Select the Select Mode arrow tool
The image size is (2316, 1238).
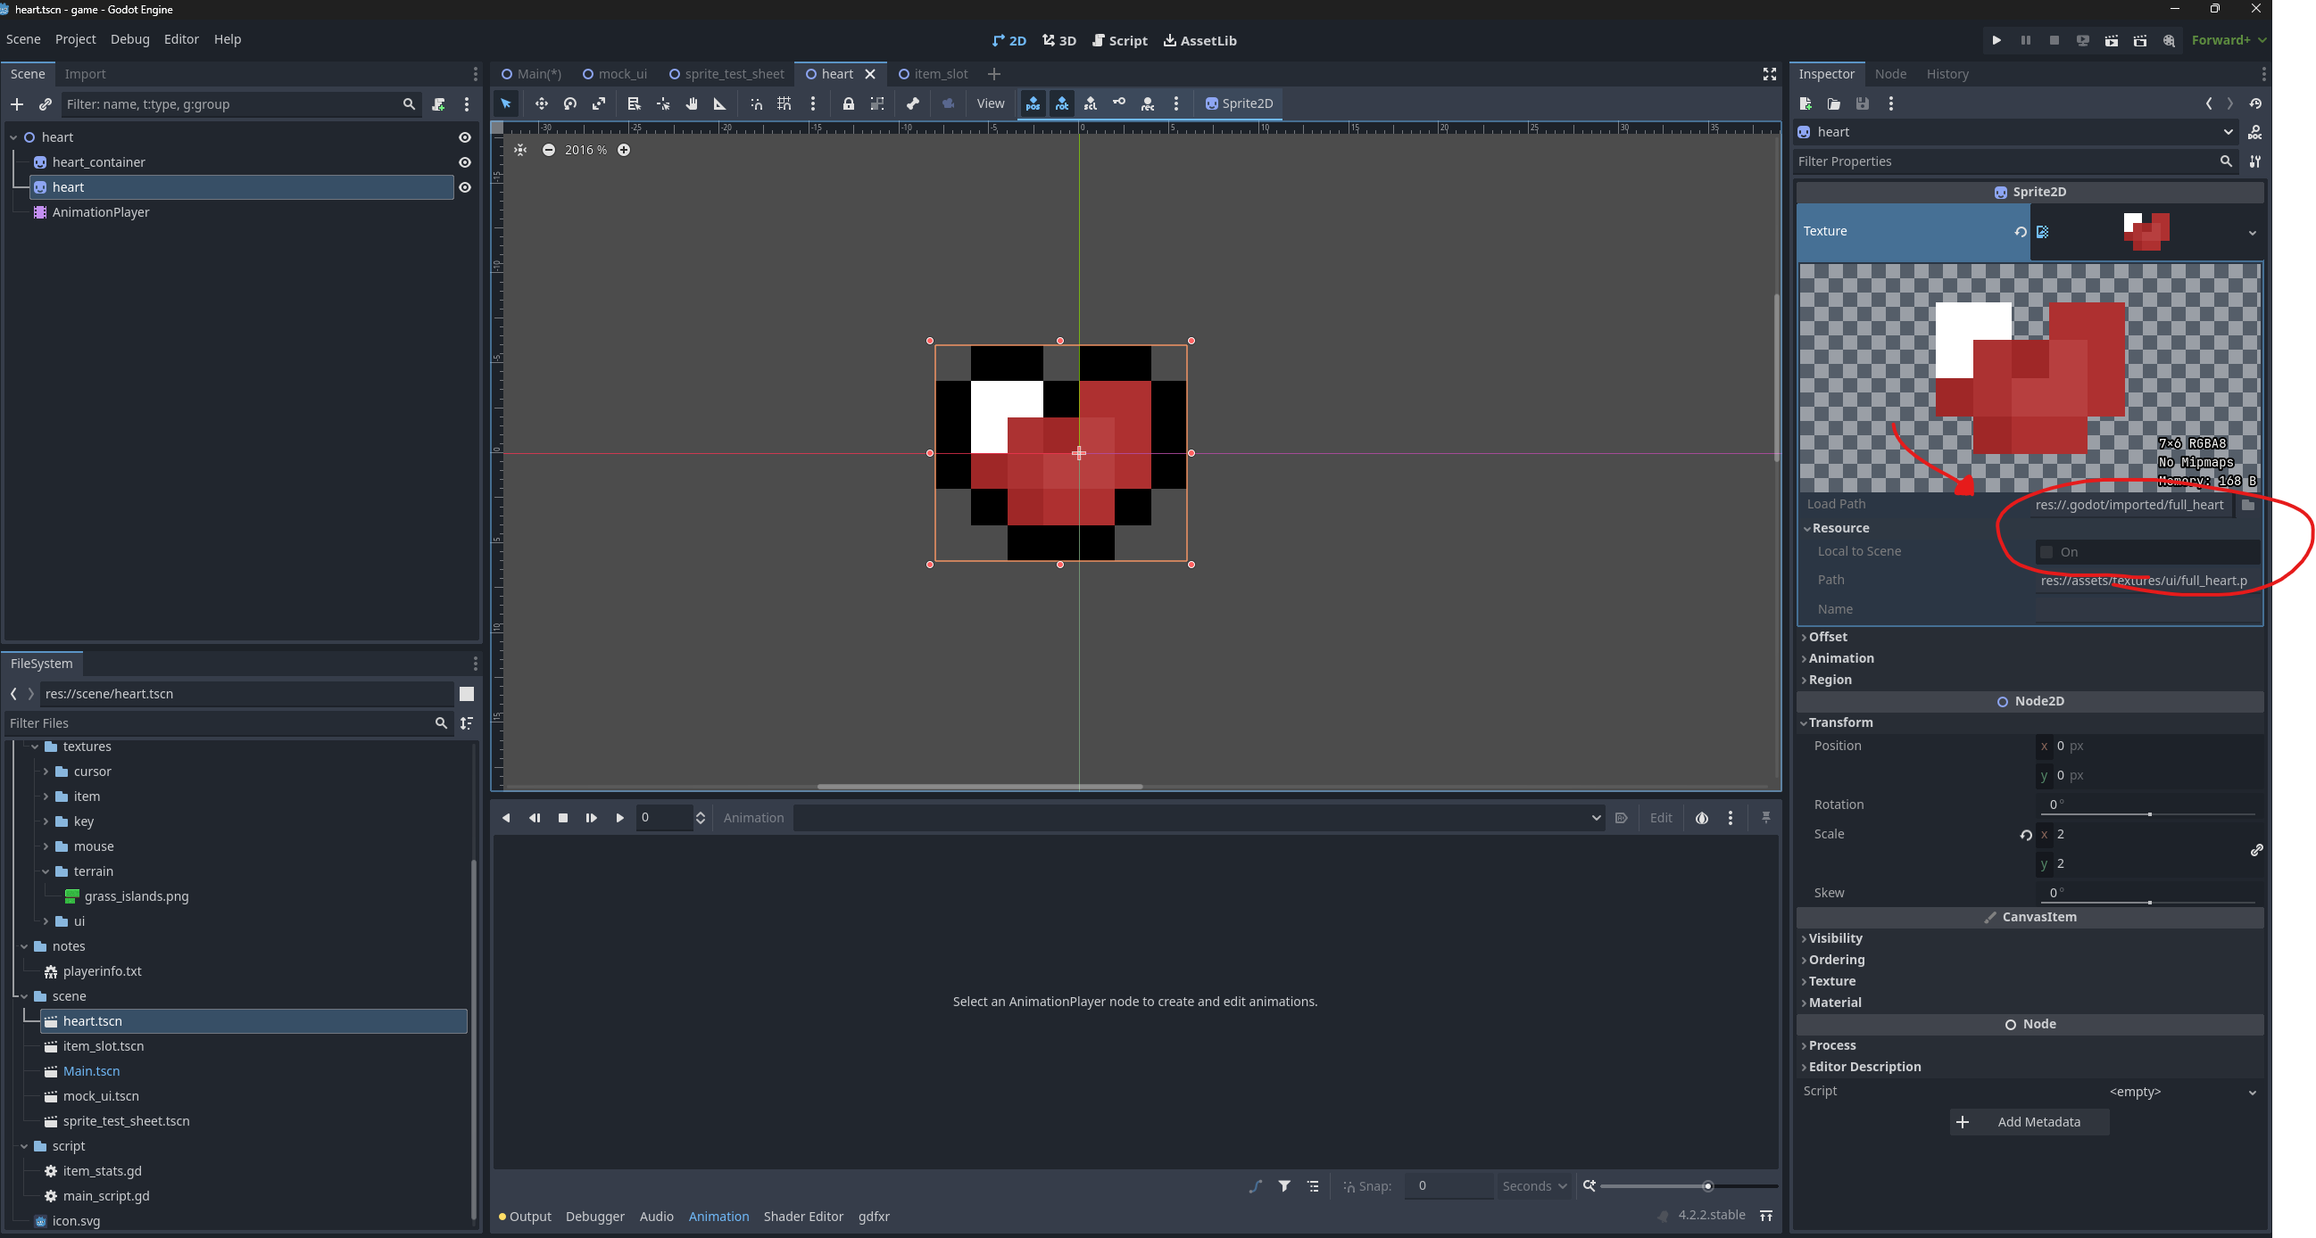506,103
